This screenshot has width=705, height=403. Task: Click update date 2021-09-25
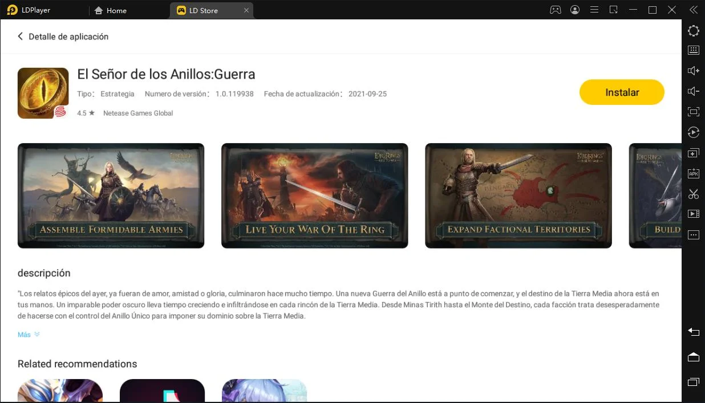click(367, 94)
